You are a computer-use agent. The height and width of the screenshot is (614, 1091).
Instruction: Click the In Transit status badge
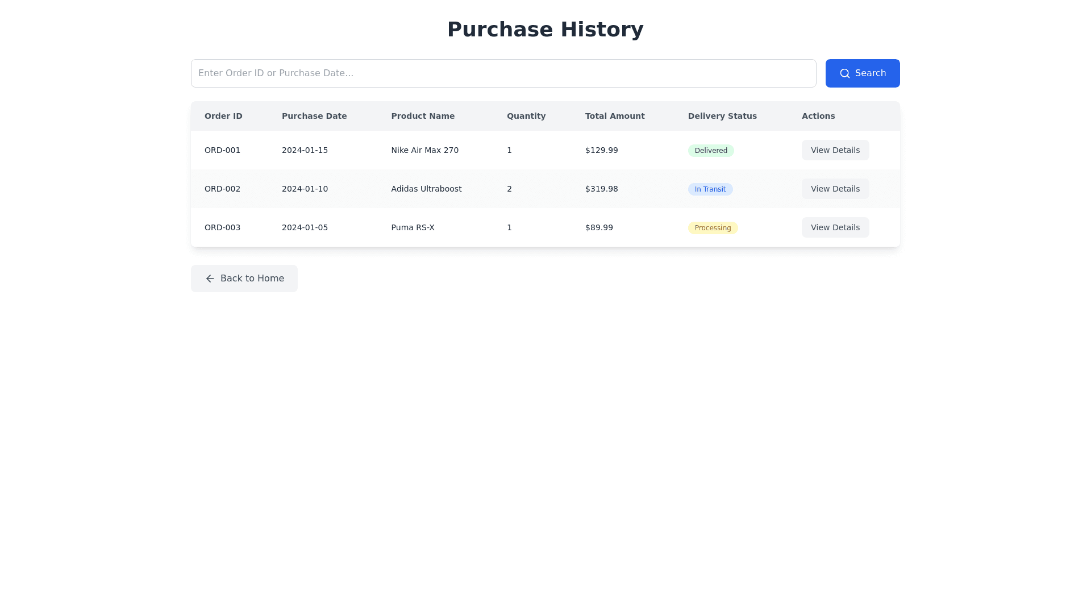point(710,189)
